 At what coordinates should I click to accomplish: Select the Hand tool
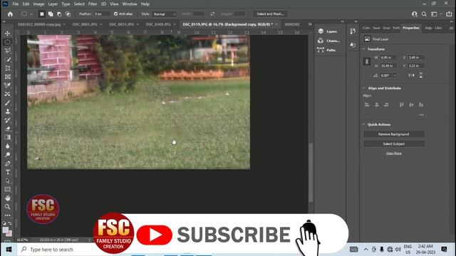pos(8,198)
